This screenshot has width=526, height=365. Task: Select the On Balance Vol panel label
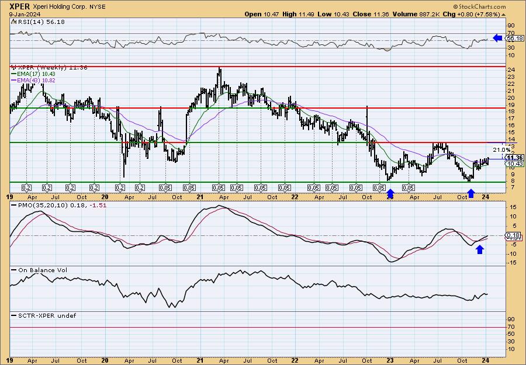point(42,270)
